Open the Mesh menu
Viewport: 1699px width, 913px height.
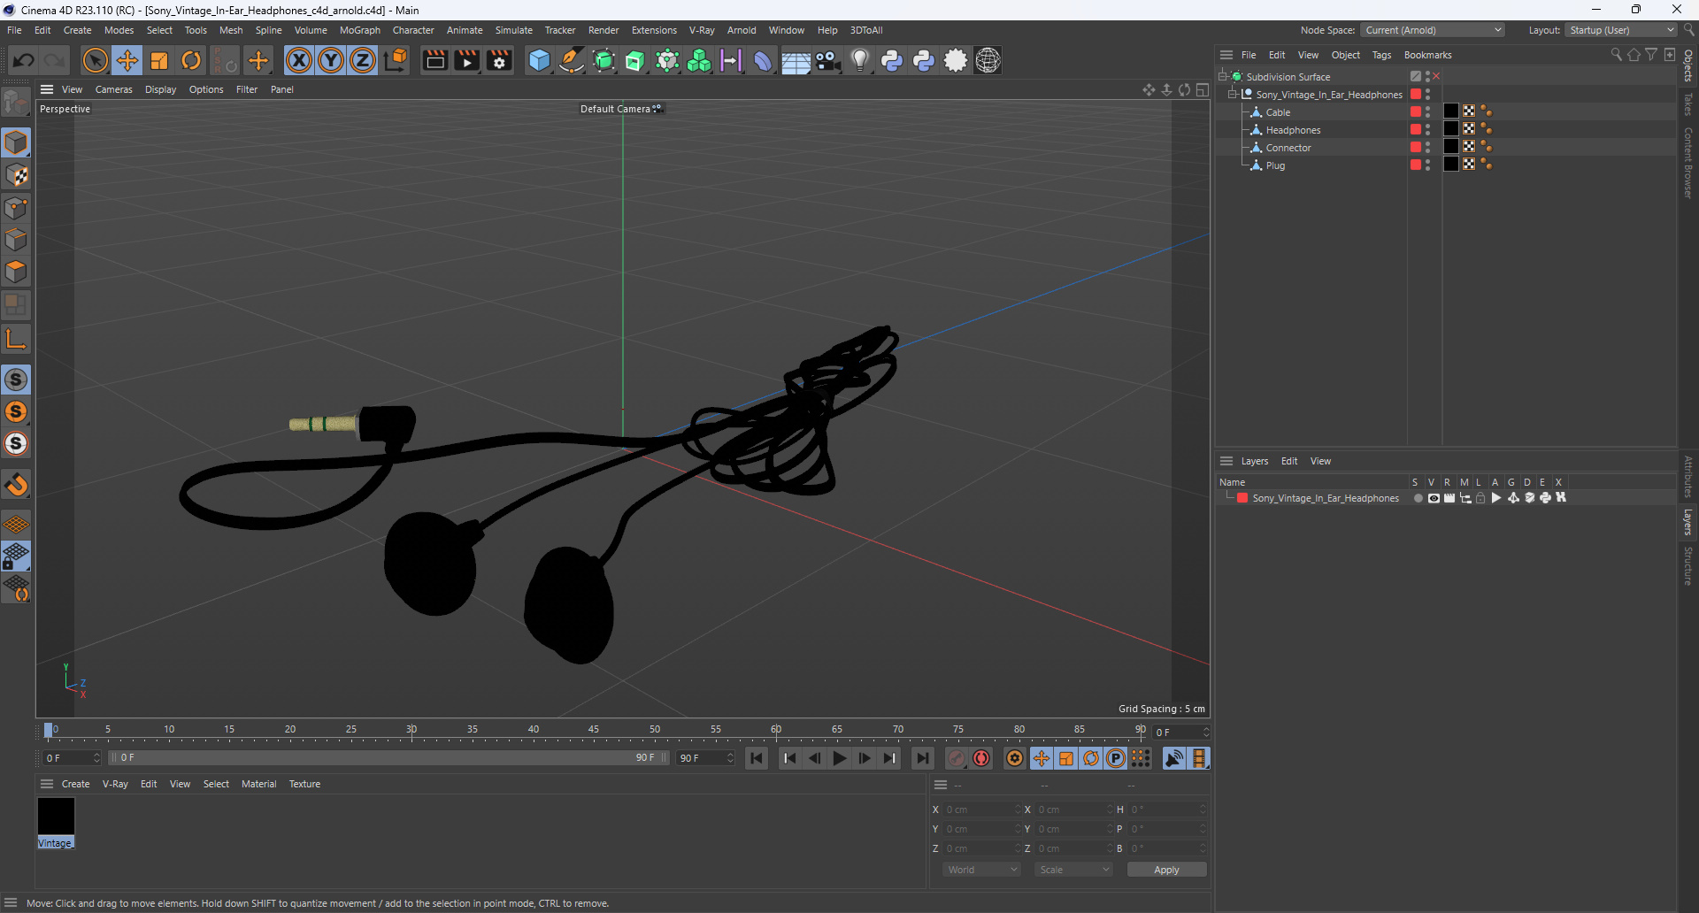[231, 30]
